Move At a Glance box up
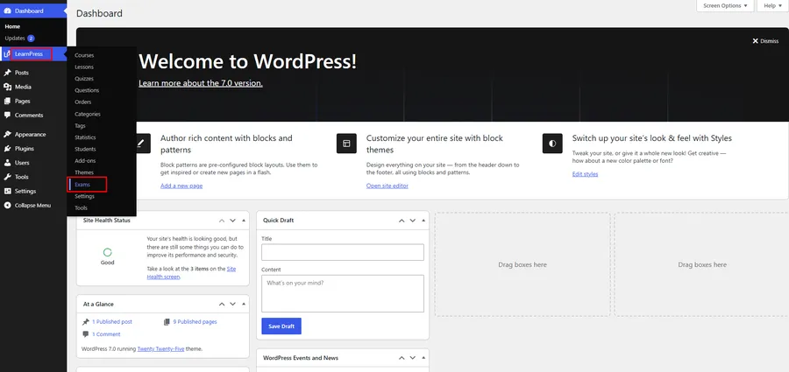The image size is (789, 372). coord(222,304)
